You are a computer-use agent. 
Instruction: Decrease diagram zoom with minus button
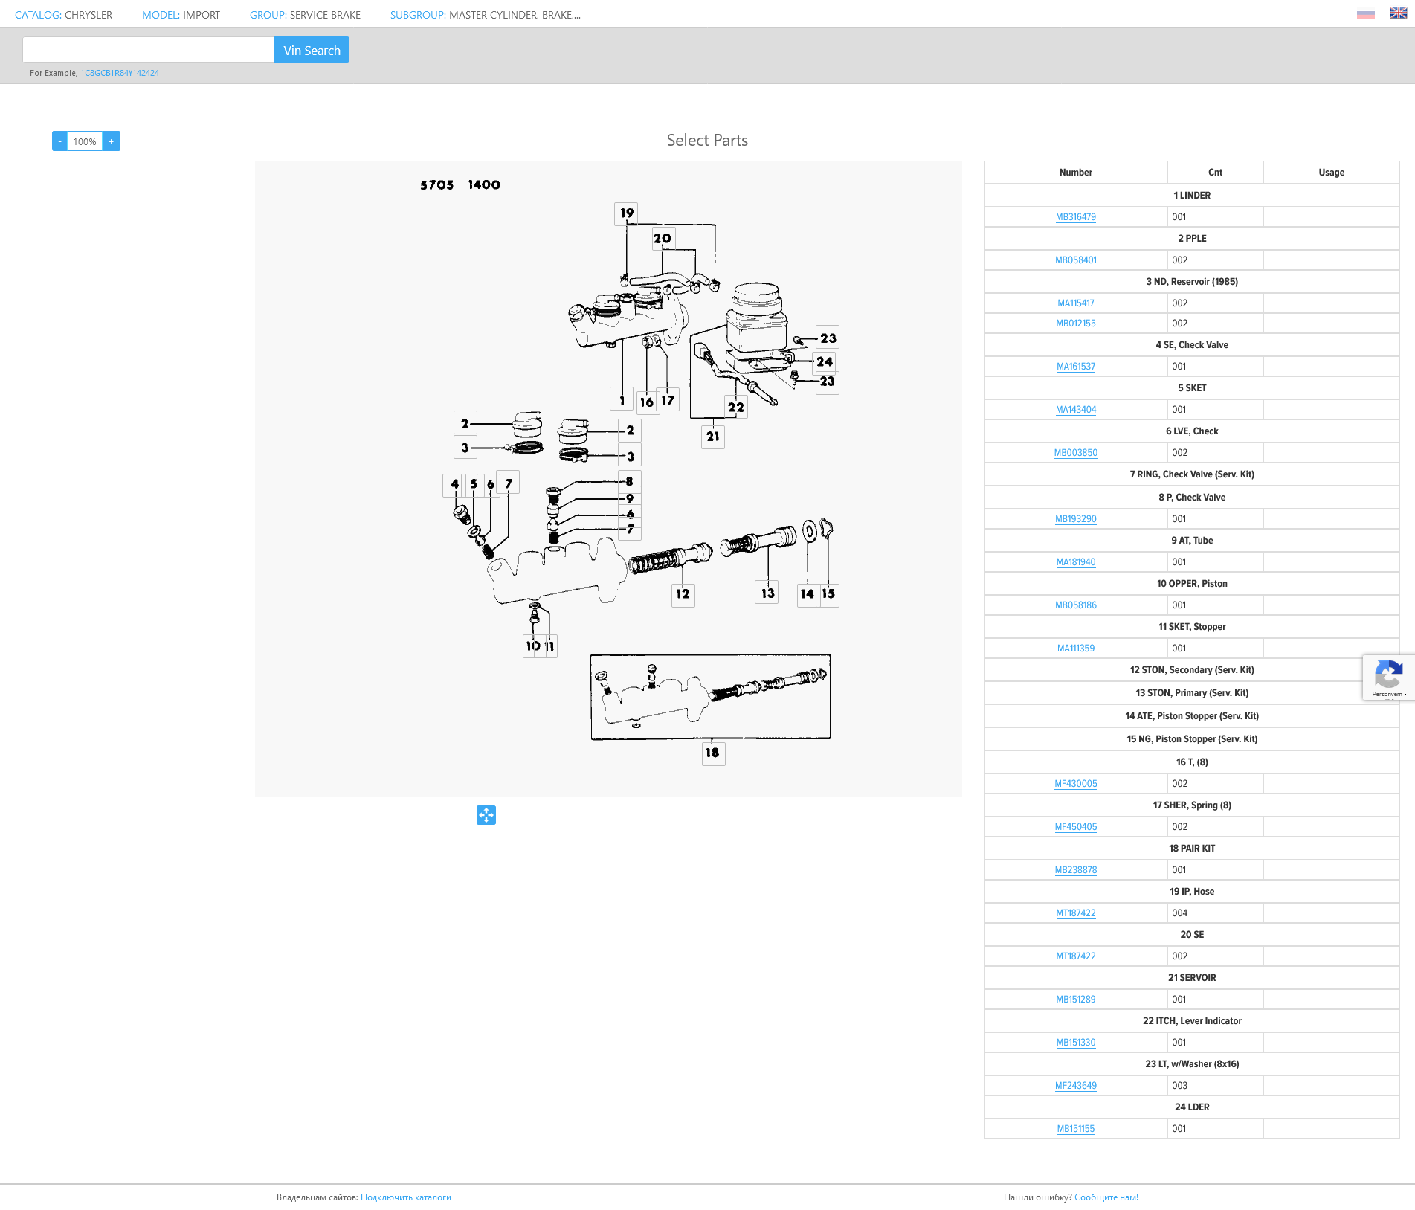[x=59, y=141]
